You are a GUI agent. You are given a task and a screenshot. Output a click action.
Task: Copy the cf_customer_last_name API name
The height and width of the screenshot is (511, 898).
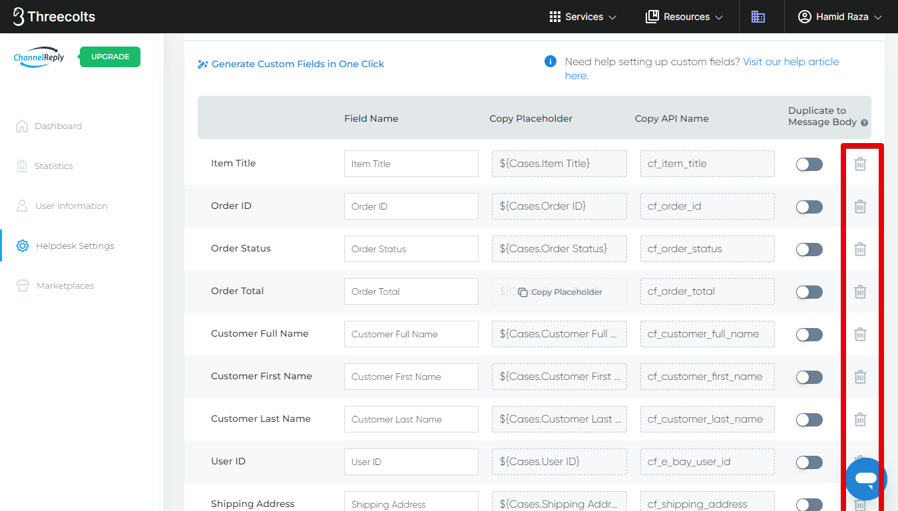(x=707, y=419)
